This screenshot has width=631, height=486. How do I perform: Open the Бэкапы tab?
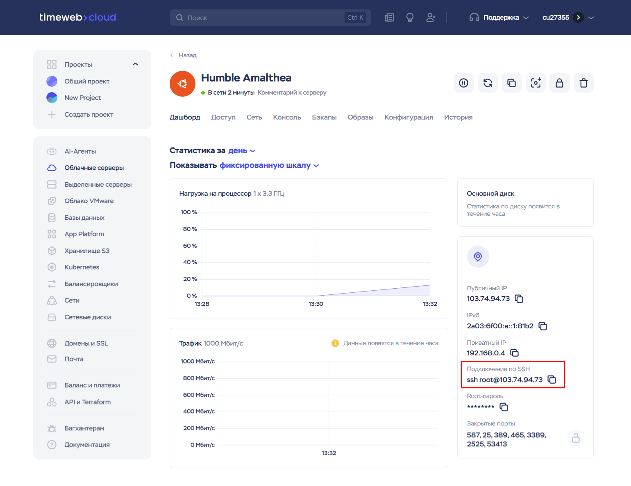[x=324, y=118]
